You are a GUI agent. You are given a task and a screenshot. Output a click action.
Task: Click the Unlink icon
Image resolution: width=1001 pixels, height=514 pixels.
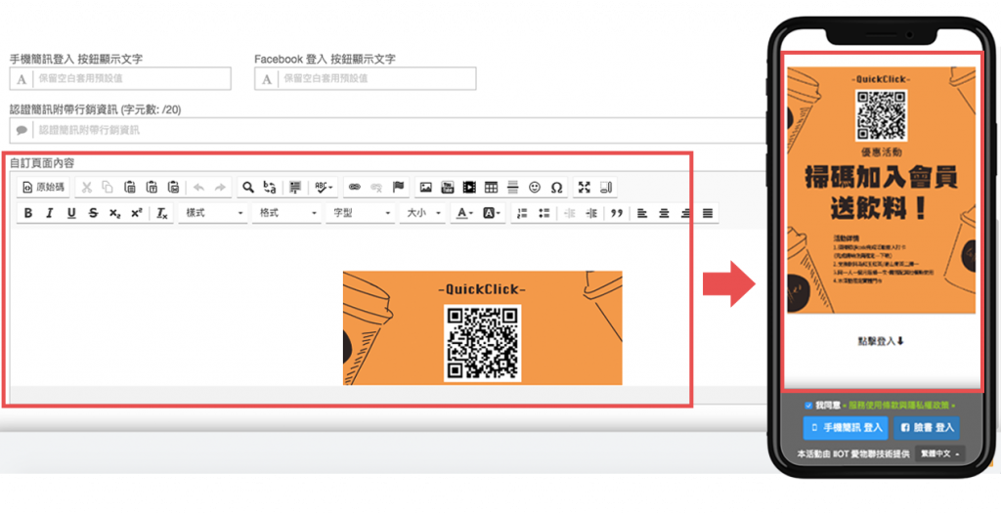376,187
